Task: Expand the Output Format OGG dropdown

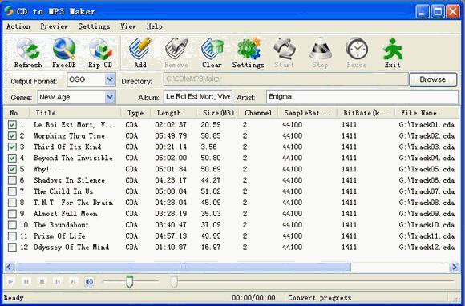Action: [110, 79]
